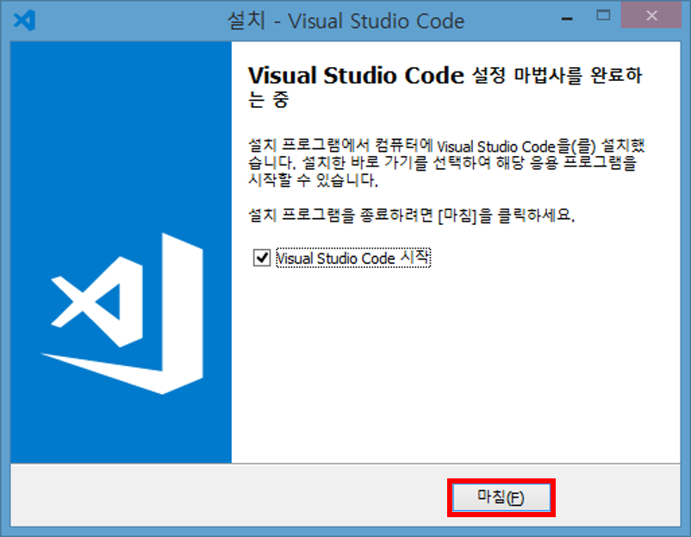
Task: Click the 마침(F) finish button
Action: 501,497
